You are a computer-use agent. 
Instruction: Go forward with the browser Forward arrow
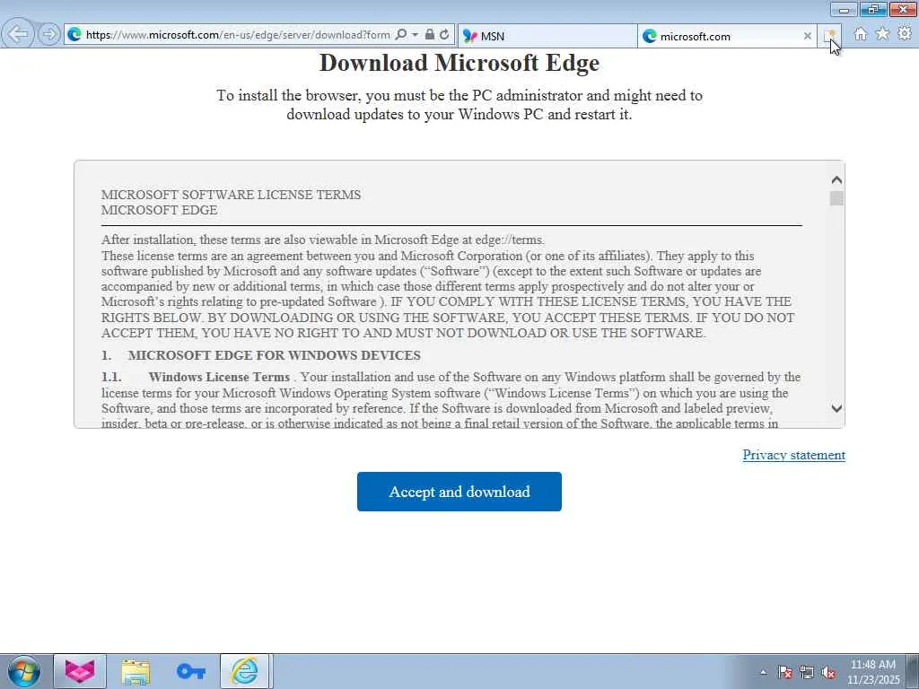[49, 34]
